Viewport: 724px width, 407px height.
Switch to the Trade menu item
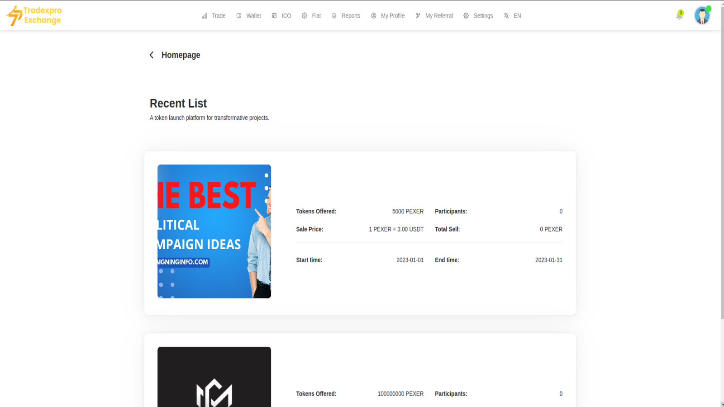[219, 15]
